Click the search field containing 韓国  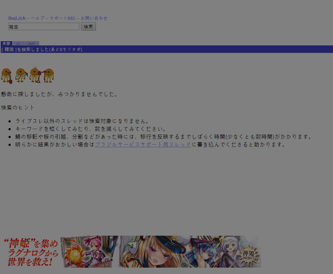pyautogui.click(x=43, y=27)
